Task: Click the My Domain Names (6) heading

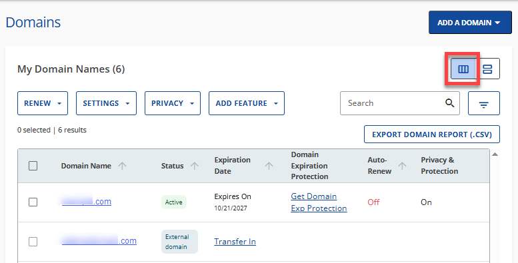Action: pos(71,69)
